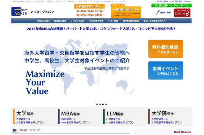The height and width of the screenshot is (135, 204).
Task: Click the blue 無料イベント ご予約はこちら button
Action: pyautogui.click(x=166, y=70)
